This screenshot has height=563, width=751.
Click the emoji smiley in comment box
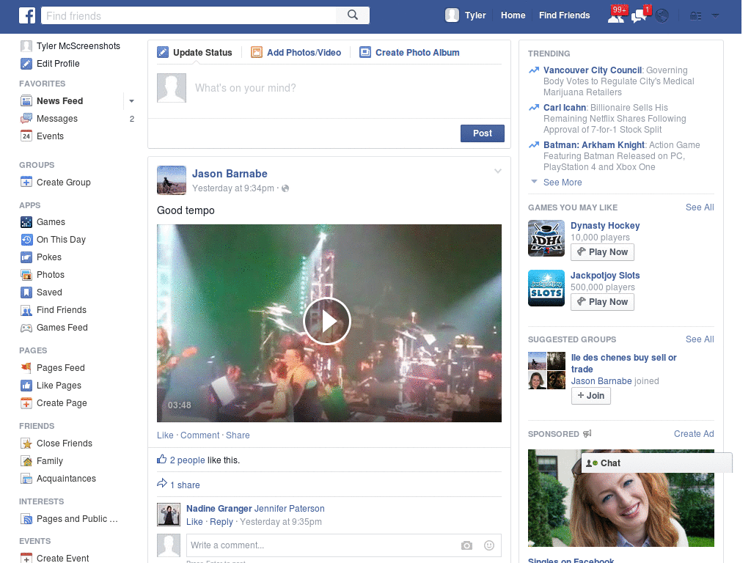[x=489, y=545]
